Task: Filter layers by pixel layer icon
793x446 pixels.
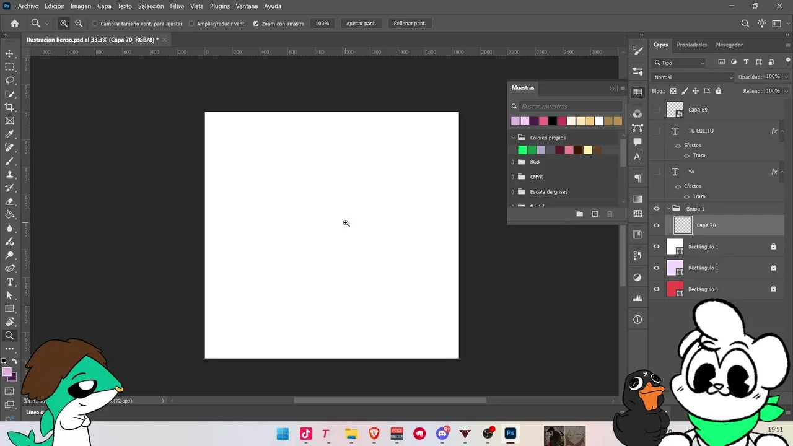Action: 721,63
